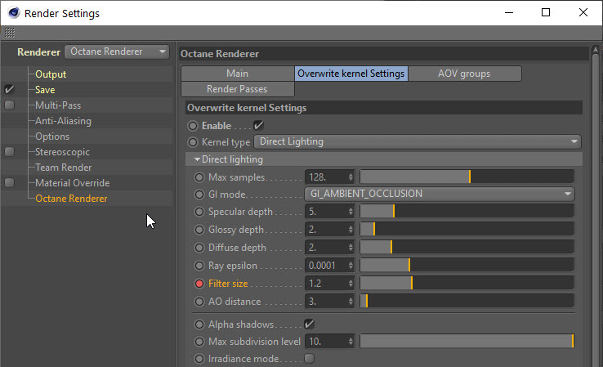
Task: Open the Kernel type Direct Lighting dropdown
Action: click(418, 141)
